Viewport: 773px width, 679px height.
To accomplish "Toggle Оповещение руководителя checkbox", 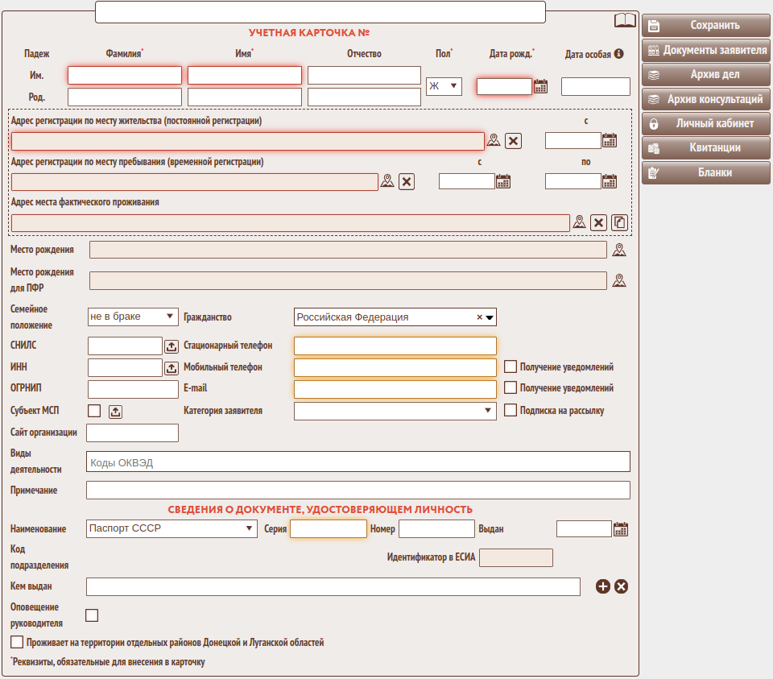I will (92, 615).
